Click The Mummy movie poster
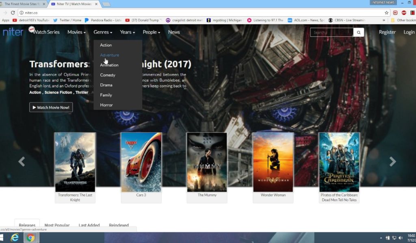Viewport: 416px width, 243px height. (x=207, y=162)
